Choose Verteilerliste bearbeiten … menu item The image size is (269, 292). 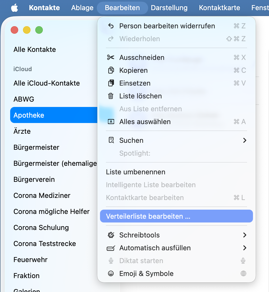[176, 216]
